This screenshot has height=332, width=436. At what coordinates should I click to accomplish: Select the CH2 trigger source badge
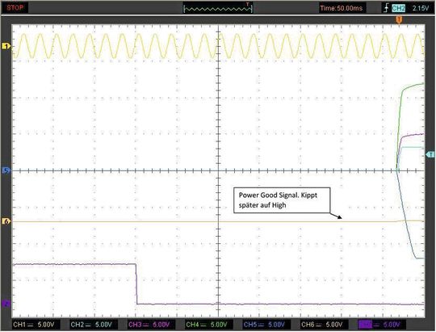click(x=399, y=8)
